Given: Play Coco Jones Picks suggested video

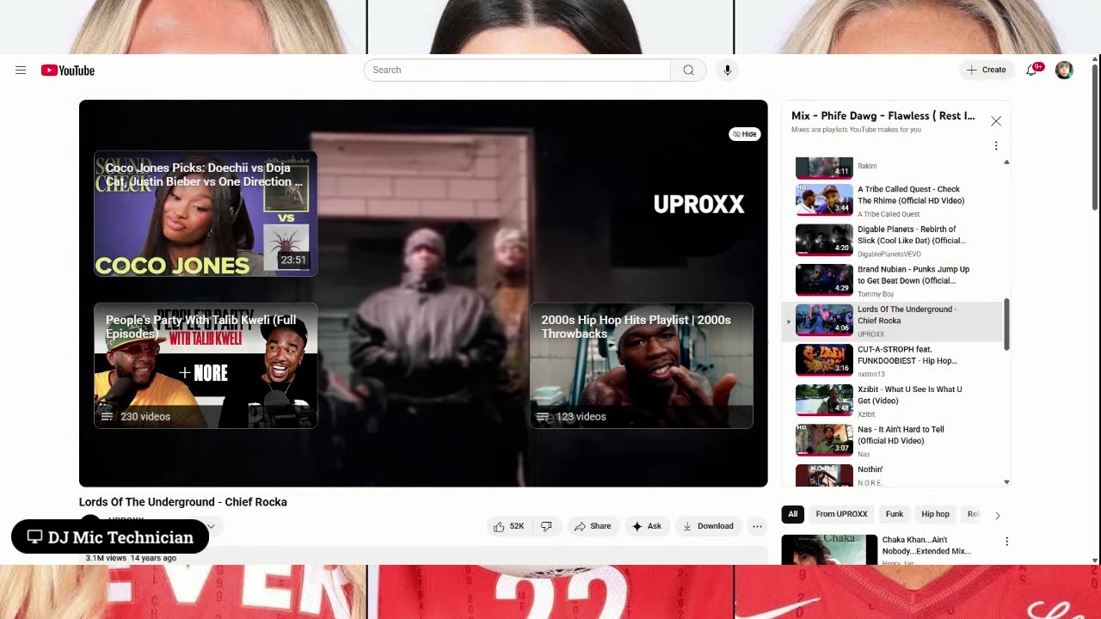Looking at the screenshot, I should click(x=206, y=213).
